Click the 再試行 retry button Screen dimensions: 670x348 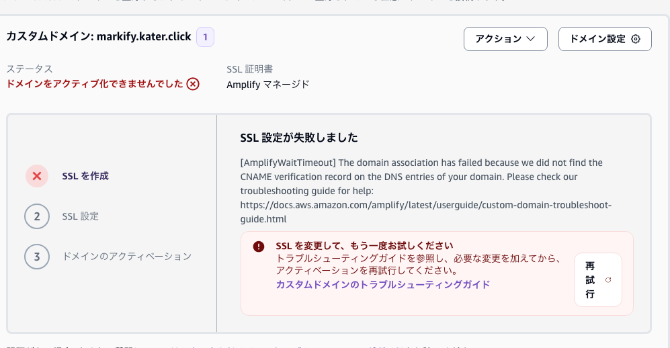point(598,279)
